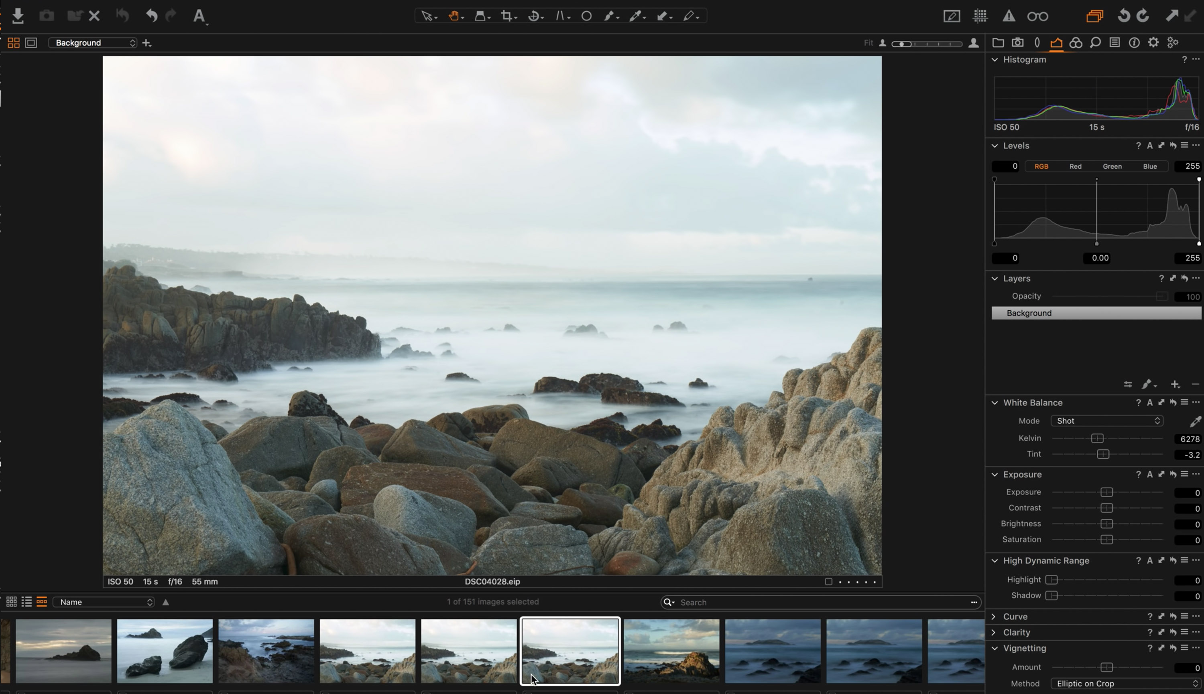The width and height of the screenshot is (1204, 694).
Task: Toggle proofing glasses view icon
Action: coord(1037,16)
